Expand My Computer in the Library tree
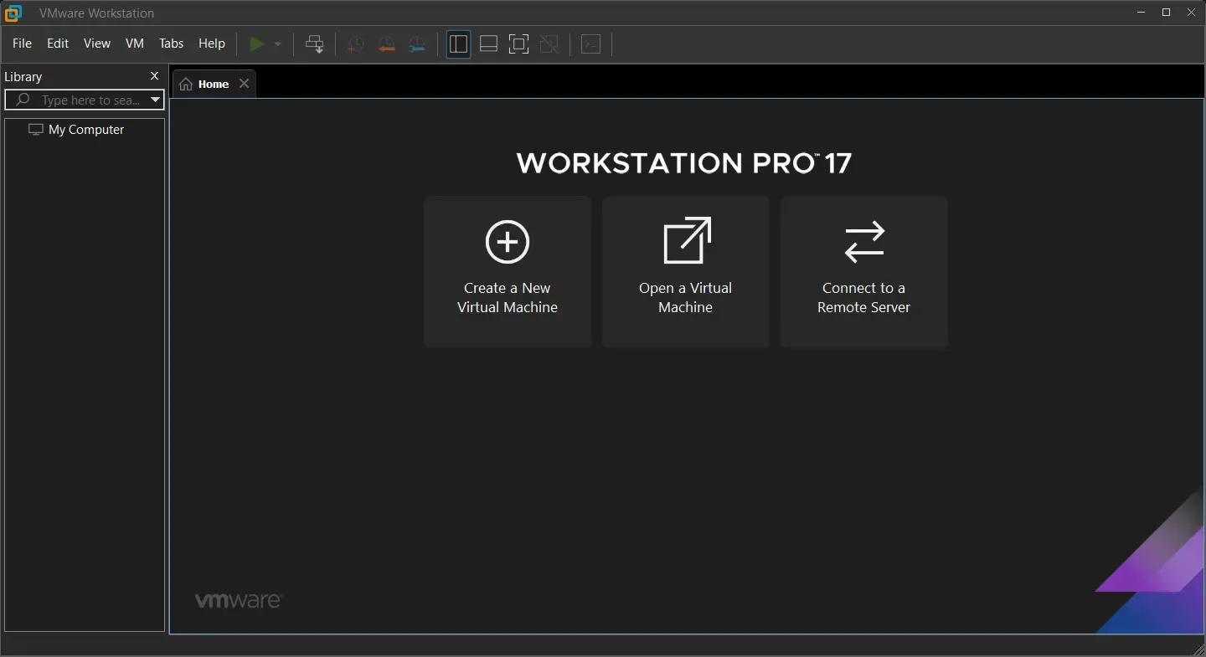Viewport: 1206px width, 657px height. (x=85, y=130)
